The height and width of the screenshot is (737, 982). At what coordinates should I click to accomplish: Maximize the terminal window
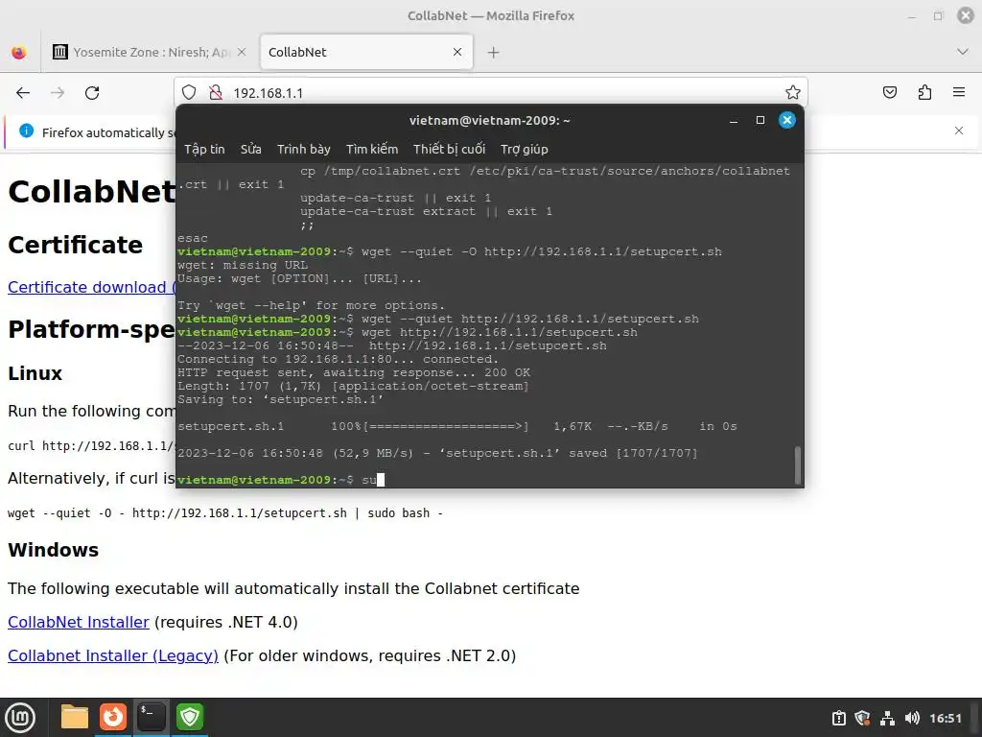(760, 120)
